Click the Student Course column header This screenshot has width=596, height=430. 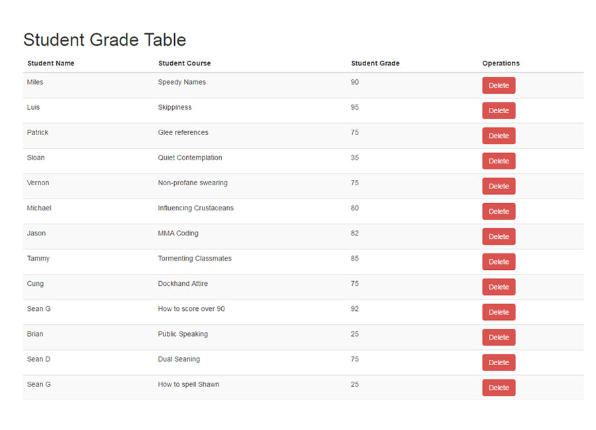[x=184, y=63]
